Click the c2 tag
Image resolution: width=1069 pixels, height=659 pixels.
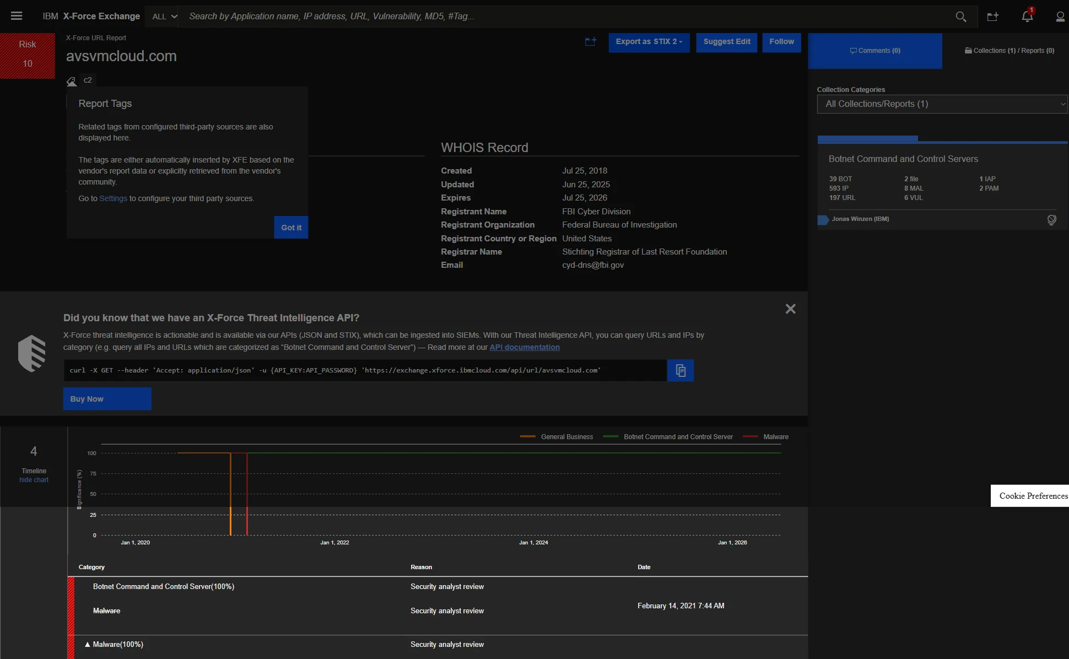click(88, 80)
